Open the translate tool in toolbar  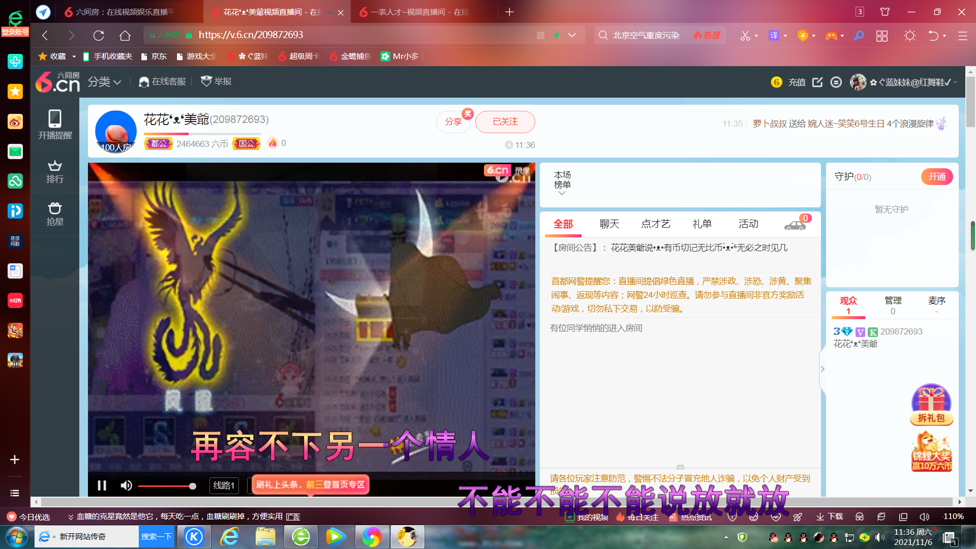click(774, 36)
